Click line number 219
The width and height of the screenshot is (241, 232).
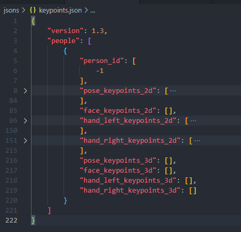pyautogui.click(x=12, y=191)
